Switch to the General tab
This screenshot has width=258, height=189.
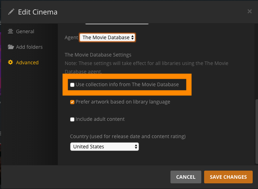(25, 31)
